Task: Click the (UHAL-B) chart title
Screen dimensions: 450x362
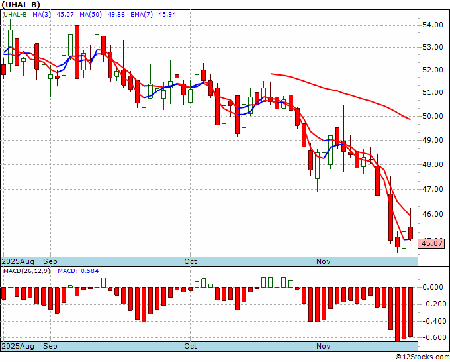Action: 21,5
